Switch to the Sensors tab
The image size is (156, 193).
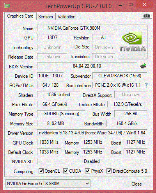point(46,17)
